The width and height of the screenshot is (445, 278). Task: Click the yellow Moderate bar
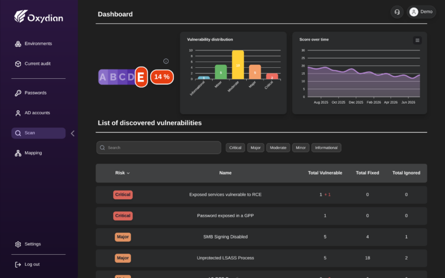(238, 65)
